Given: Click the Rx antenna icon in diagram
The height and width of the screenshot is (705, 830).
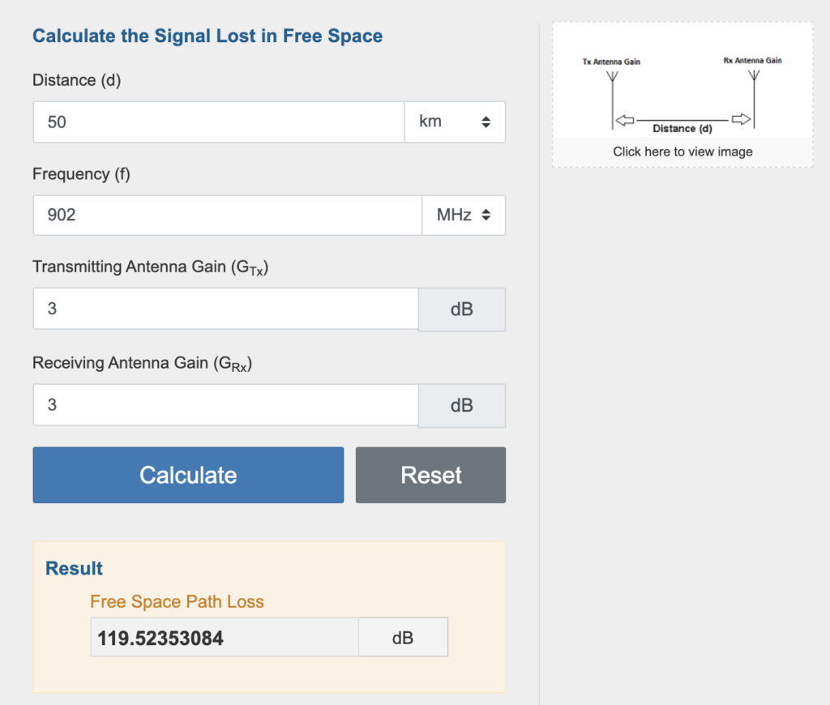Looking at the screenshot, I should 754,78.
